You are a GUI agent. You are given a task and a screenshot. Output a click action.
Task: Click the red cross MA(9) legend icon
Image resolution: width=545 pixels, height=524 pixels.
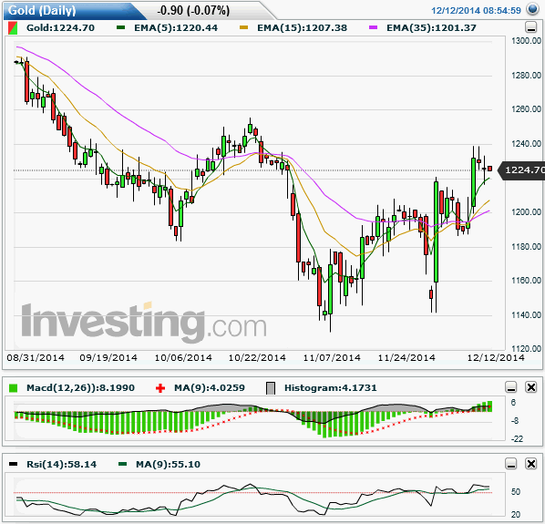tap(160, 388)
